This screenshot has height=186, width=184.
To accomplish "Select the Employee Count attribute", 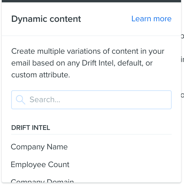I will [x=40, y=164].
